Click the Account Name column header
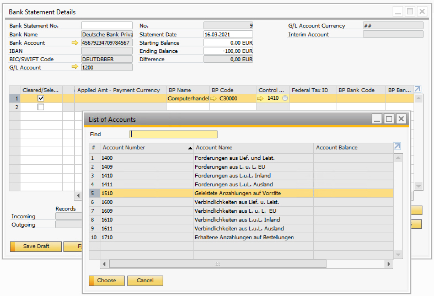The height and width of the screenshot is (296, 434). (253, 148)
